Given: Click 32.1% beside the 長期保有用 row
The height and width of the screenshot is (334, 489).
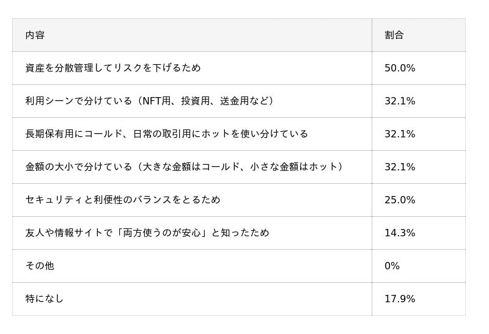Looking at the screenshot, I should click(400, 134).
